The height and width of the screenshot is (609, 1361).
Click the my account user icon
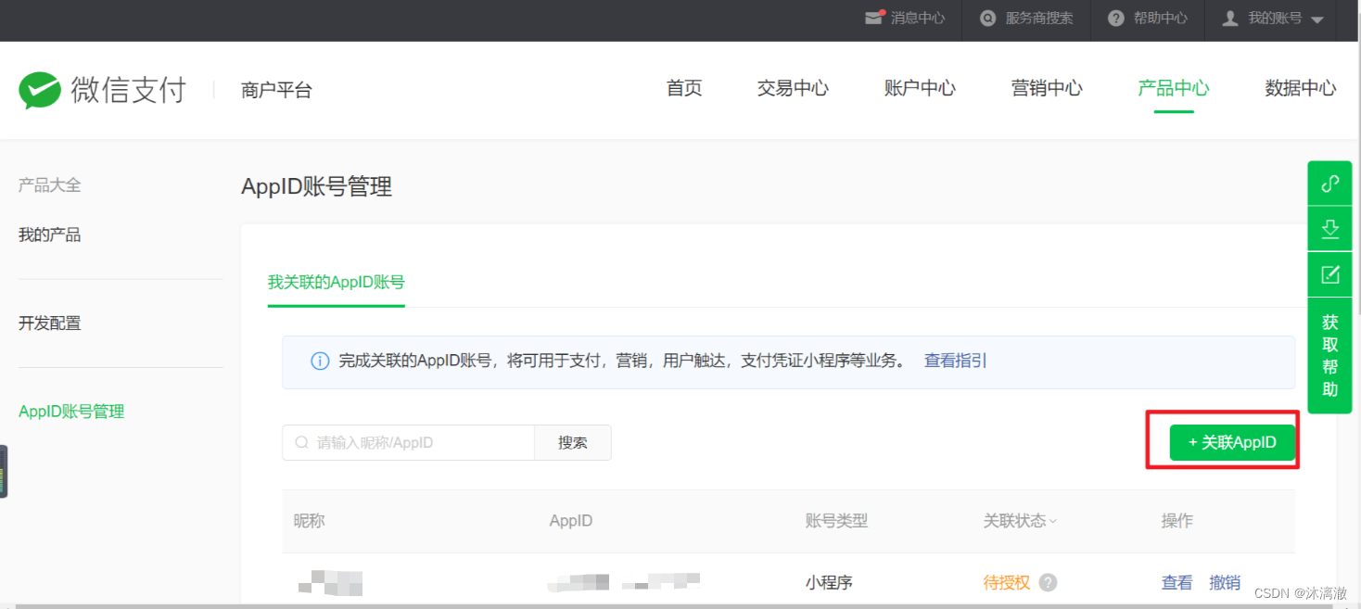[x=1230, y=19]
